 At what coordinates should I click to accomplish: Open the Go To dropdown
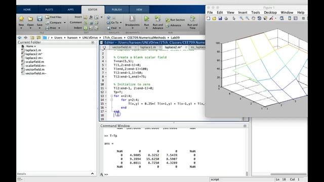pos(114,22)
